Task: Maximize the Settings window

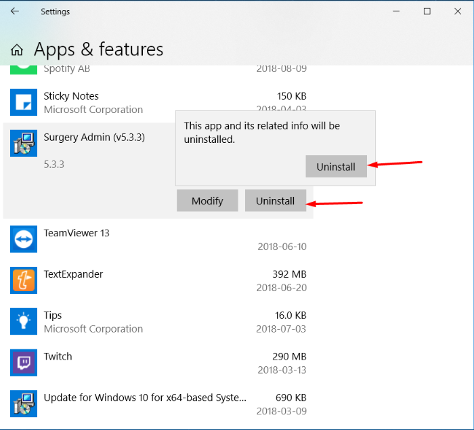Action: [x=427, y=12]
